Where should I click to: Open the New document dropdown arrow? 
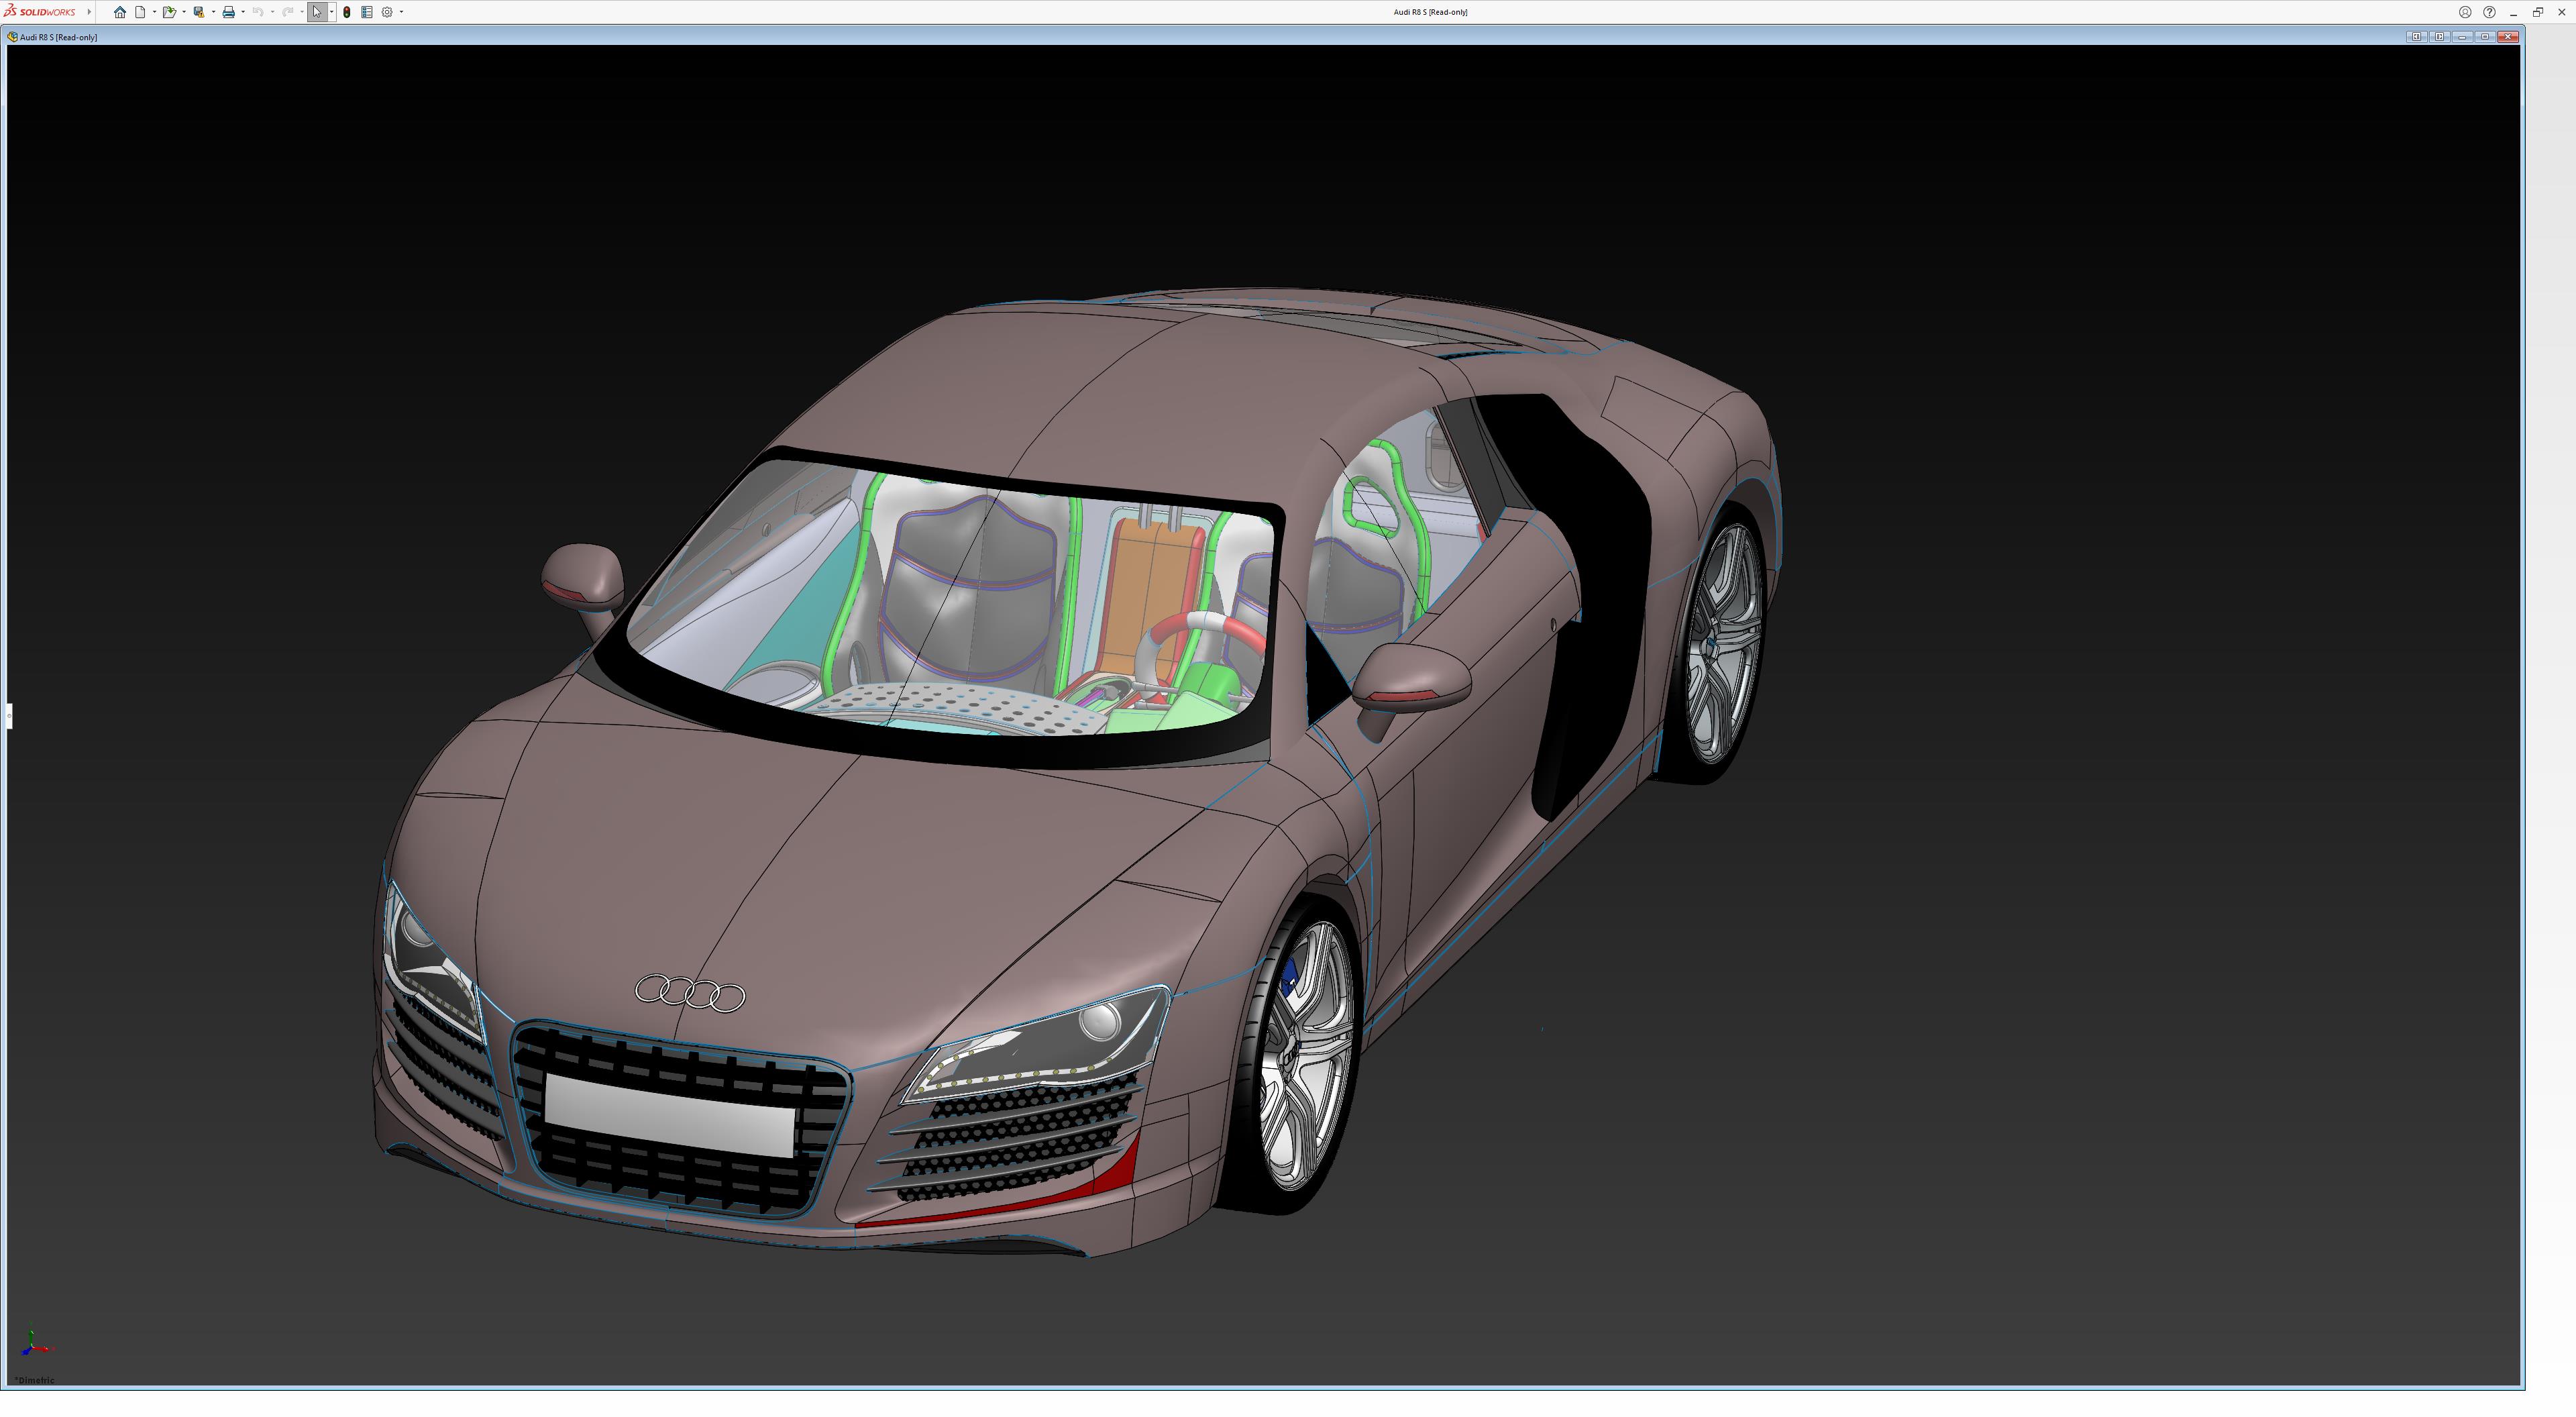pyautogui.click(x=154, y=12)
